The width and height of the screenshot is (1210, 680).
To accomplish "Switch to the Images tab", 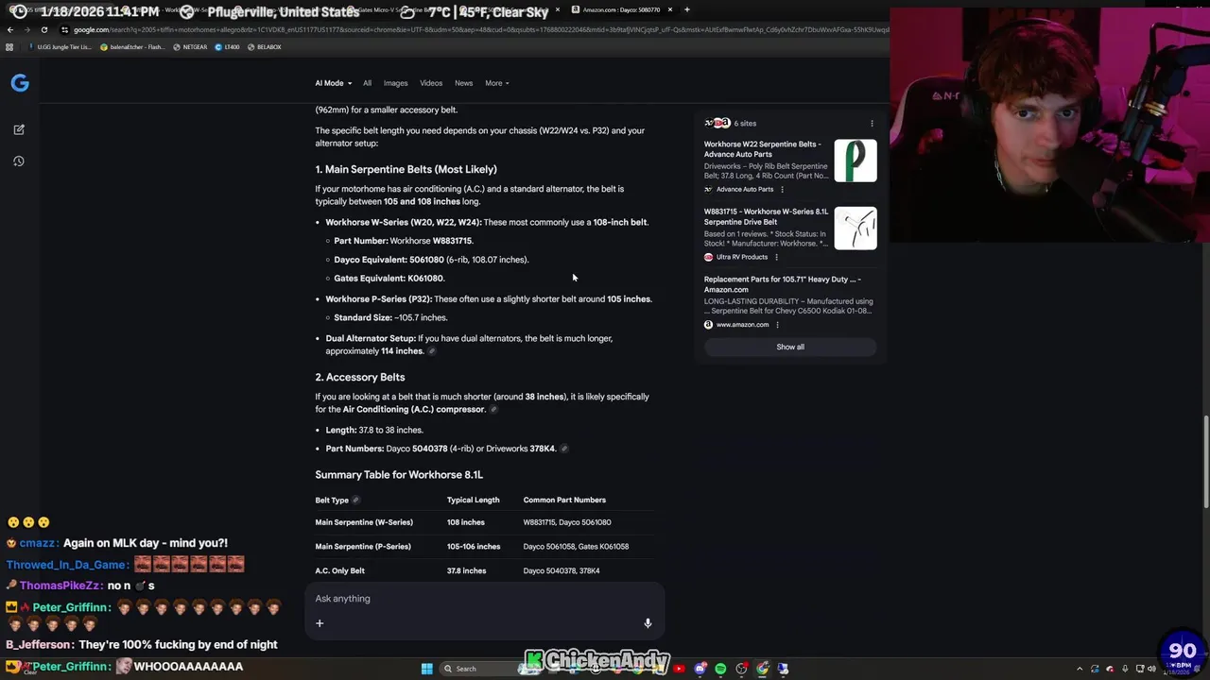I will pyautogui.click(x=395, y=83).
